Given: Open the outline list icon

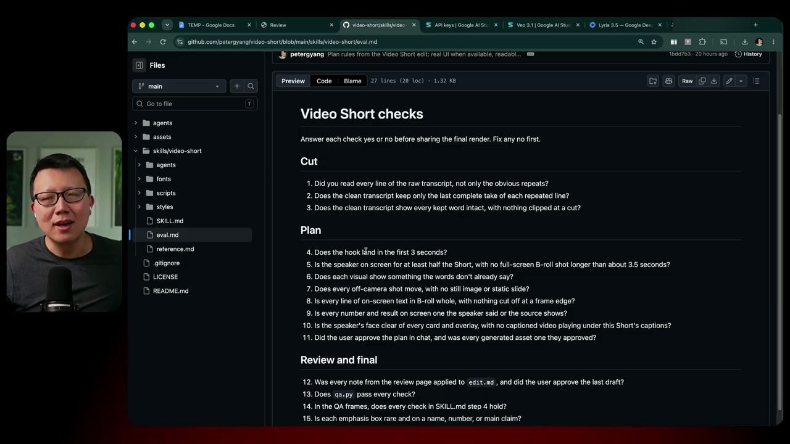Looking at the screenshot, I should [x=756, y=81].
